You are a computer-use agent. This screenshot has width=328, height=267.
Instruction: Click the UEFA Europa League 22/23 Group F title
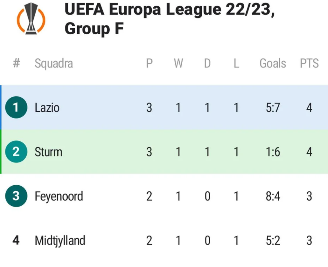[170, 19]
